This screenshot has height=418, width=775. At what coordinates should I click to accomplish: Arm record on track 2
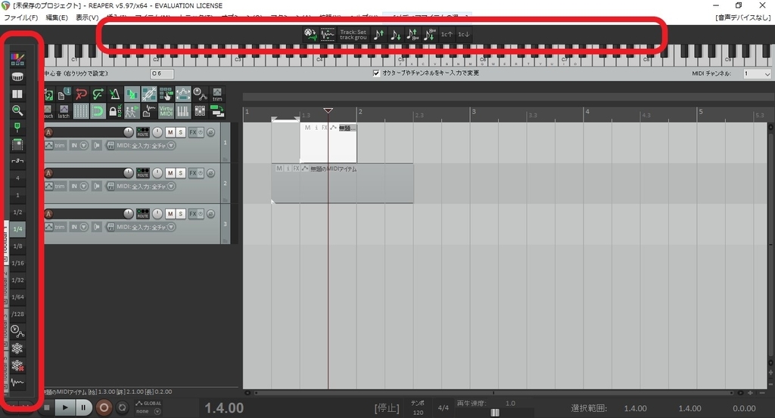click(x=48, y=173)
